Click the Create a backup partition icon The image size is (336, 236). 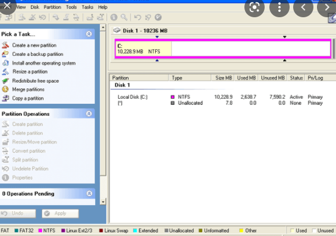pos(5,54)
